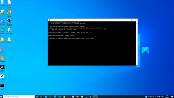Open Dropbox from the taskbar
This screenshot has height=98, width=174.
(86, 97)
